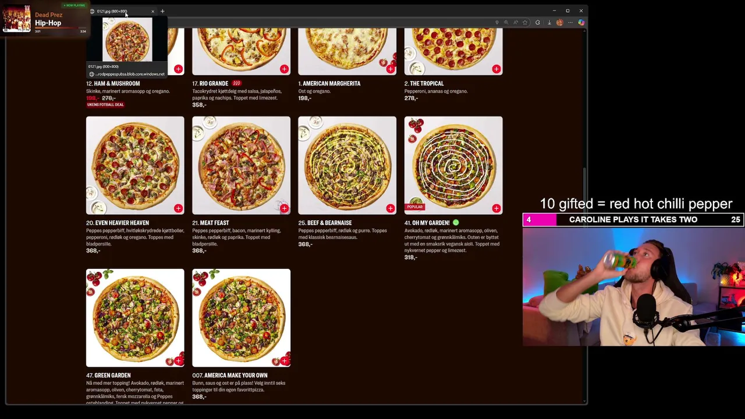Open the Oh My Garden pizza image

tap(453, 165)
